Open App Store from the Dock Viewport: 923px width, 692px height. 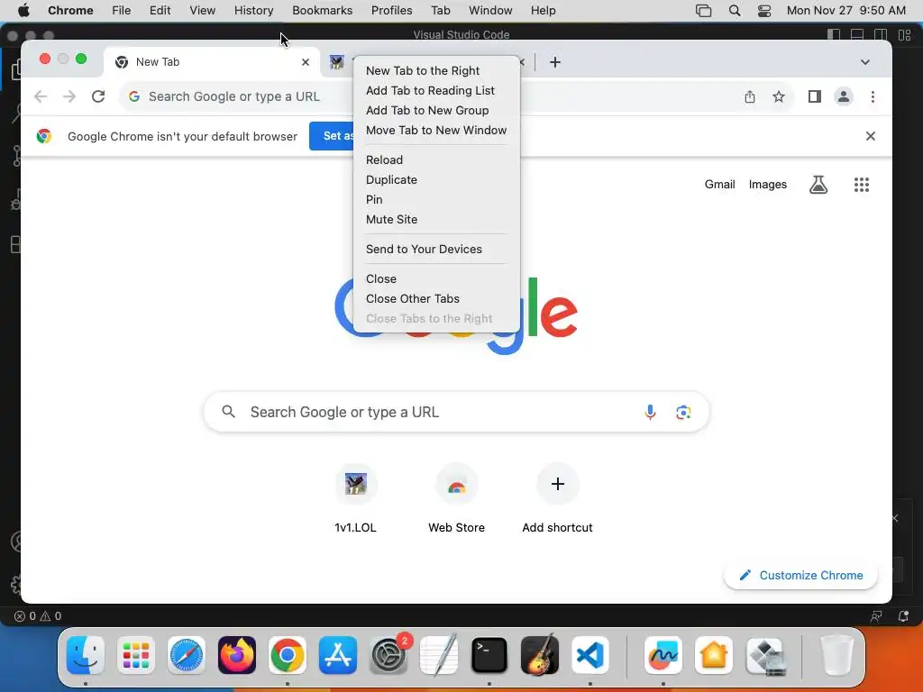pos(338,655)
